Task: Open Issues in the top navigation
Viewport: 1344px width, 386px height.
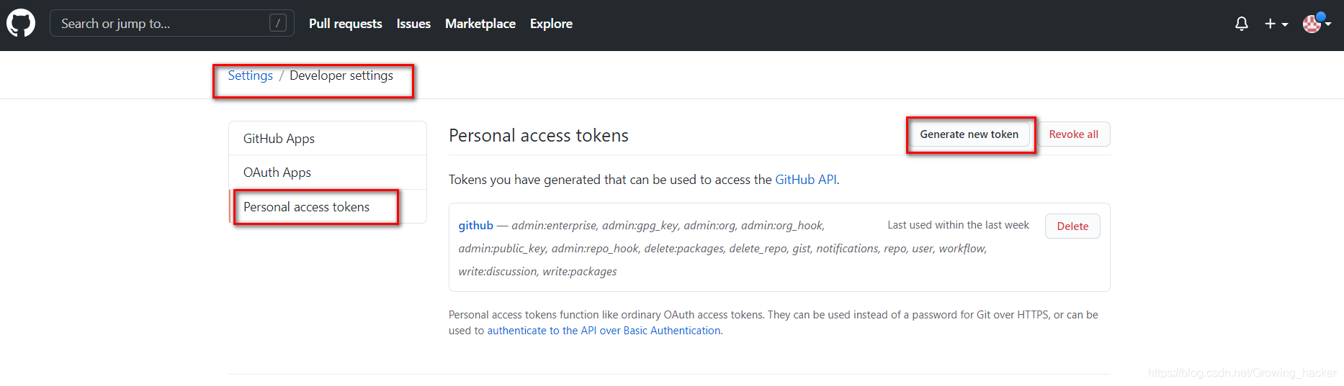Action: click(x=413, y=24)
